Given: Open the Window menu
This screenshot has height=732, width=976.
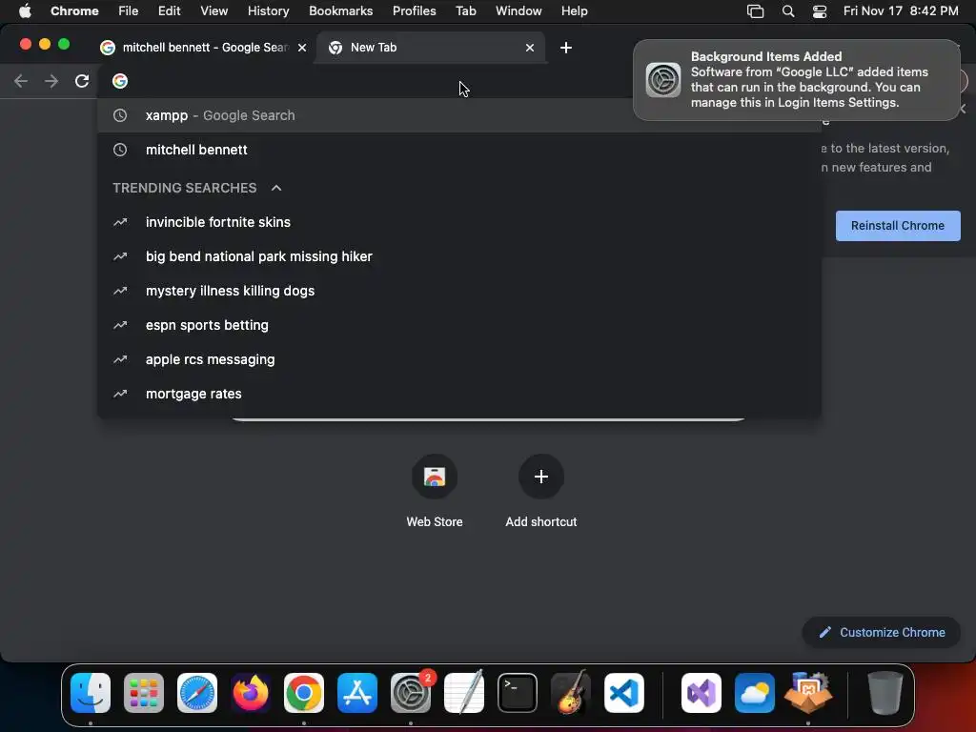Looking at the screenshot, I should click(518, 11).
